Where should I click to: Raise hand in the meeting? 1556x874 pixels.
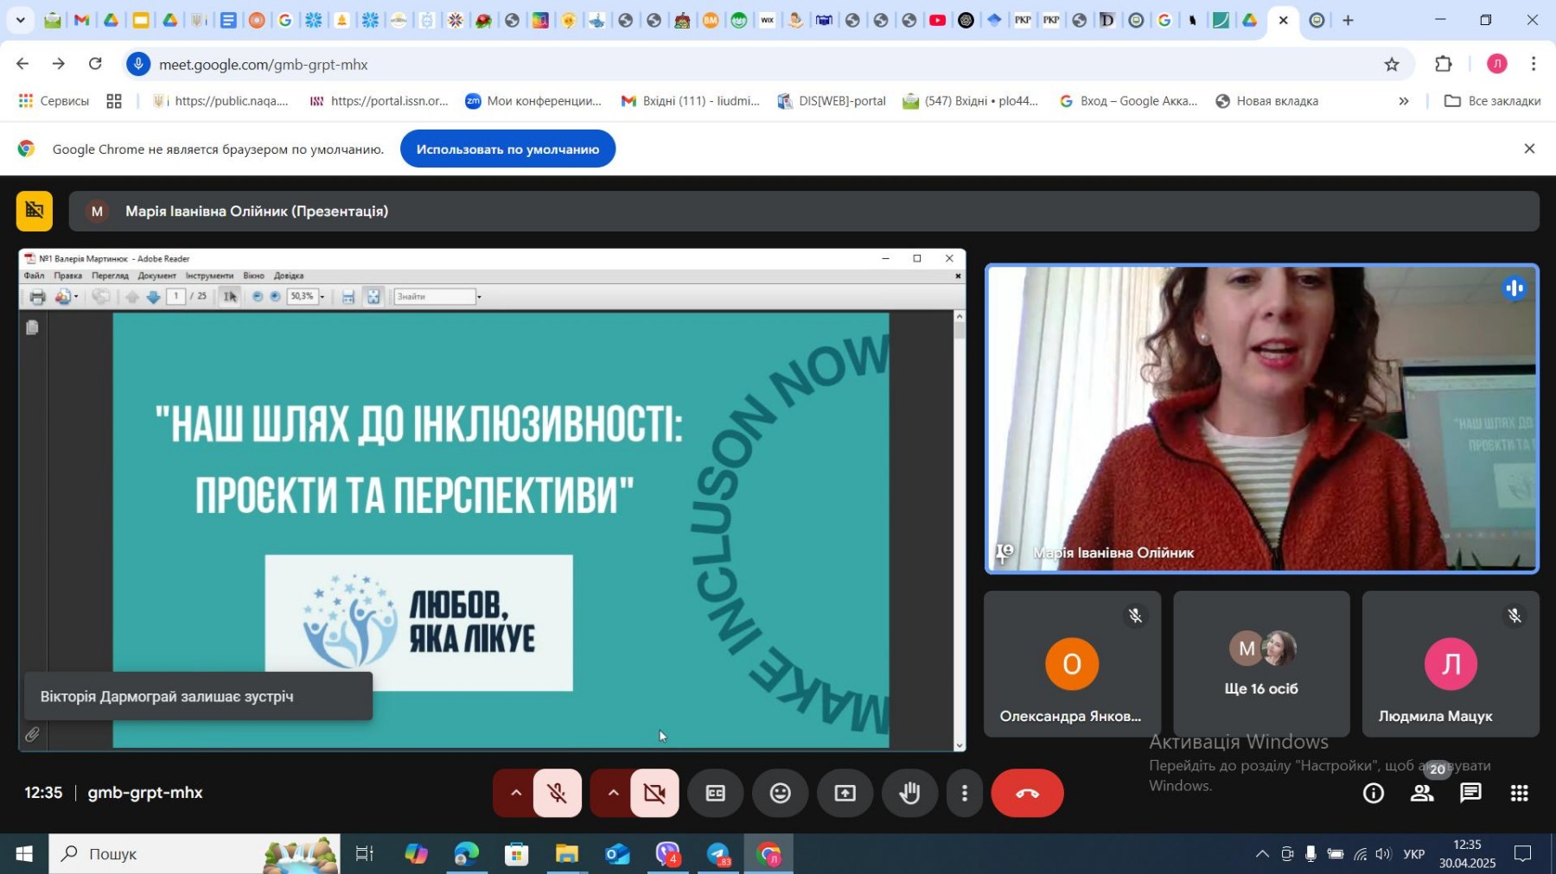coord(909,793)
